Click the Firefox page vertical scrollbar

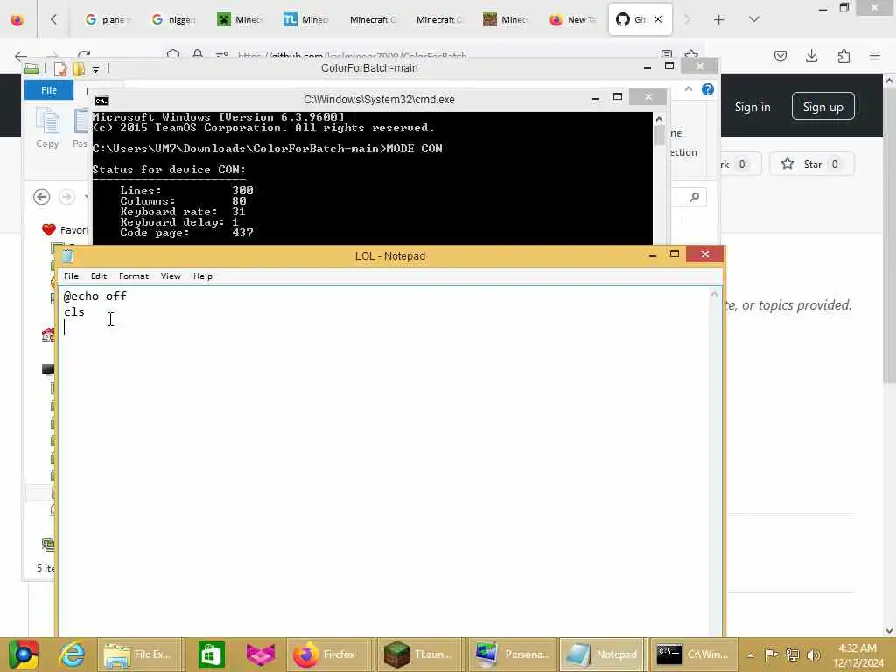point(889,354)
